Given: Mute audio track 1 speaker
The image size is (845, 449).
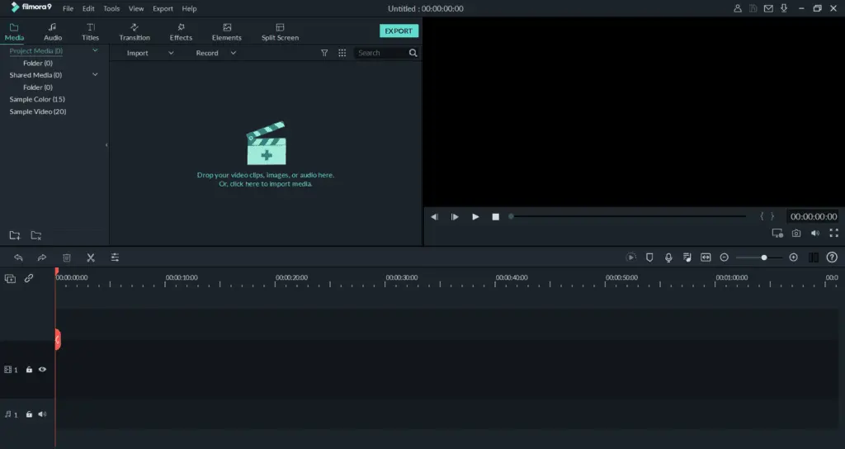Looking at the screenshot, I should 42,414.
